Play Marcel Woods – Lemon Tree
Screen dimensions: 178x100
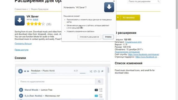pos(21,90)
